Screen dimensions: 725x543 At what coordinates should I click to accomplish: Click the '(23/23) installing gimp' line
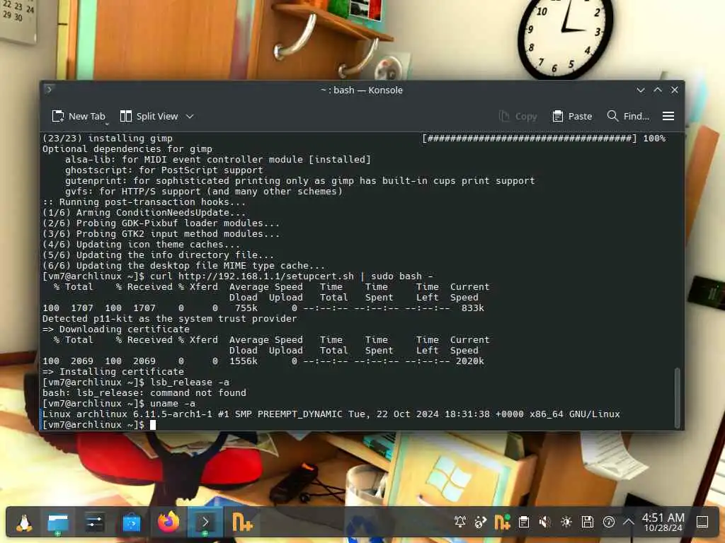tap(354, 138)
